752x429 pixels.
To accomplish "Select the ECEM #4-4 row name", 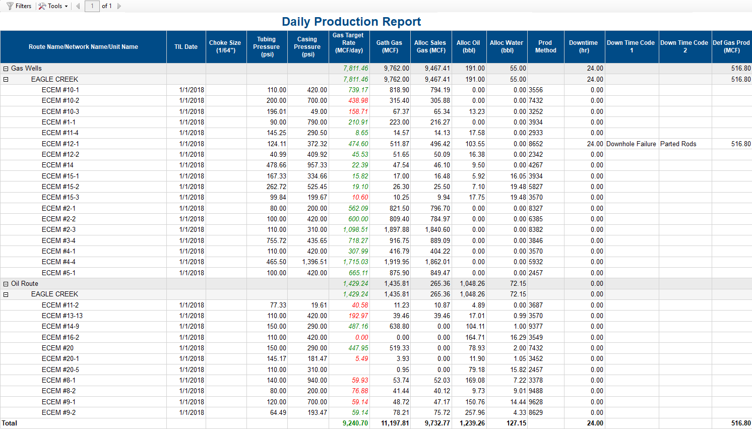I will (58, 262).
